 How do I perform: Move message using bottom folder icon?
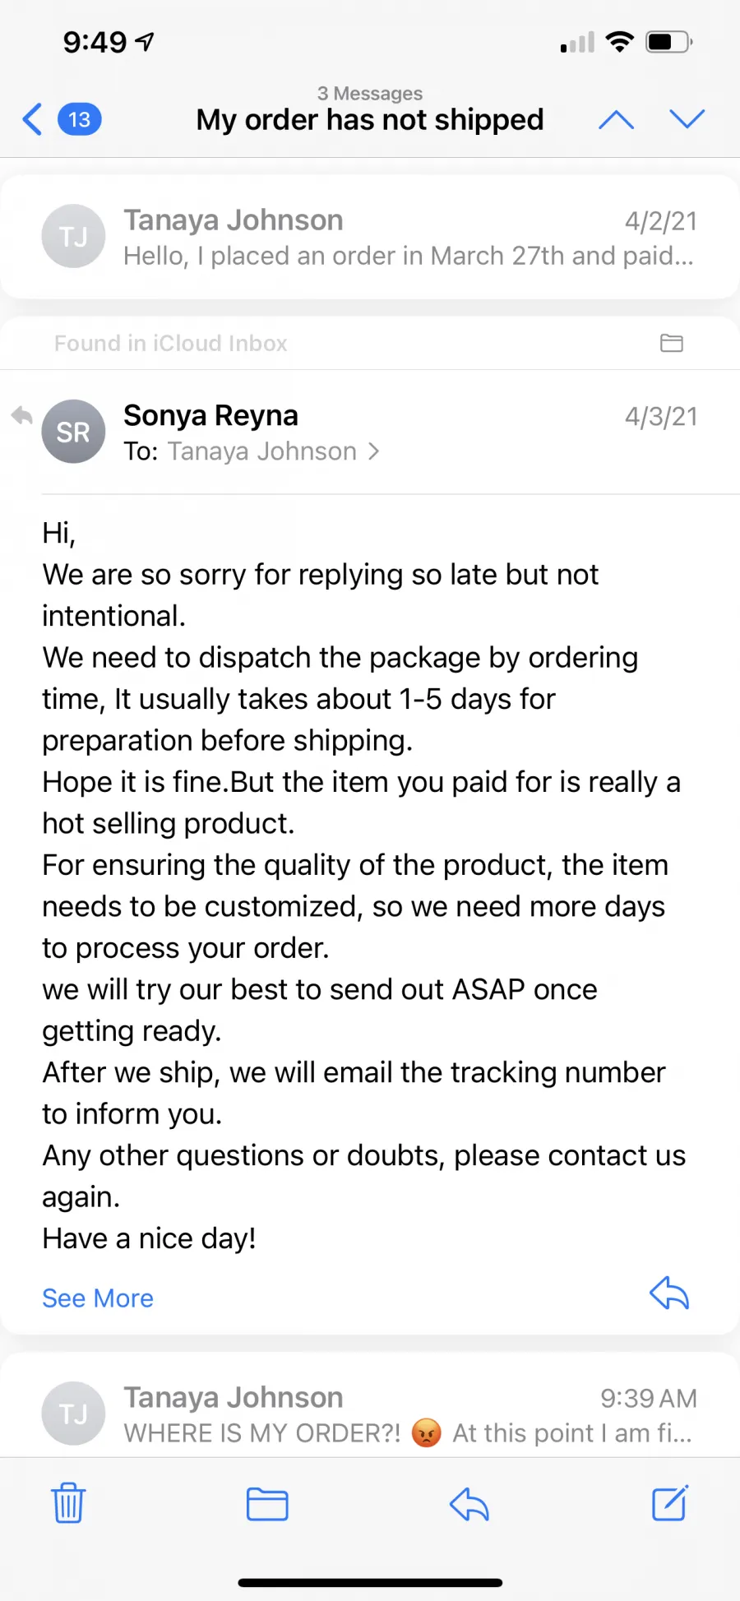[267, 1504]
